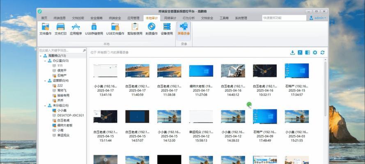Switch to the 安全策略 tab

point(96,18)
